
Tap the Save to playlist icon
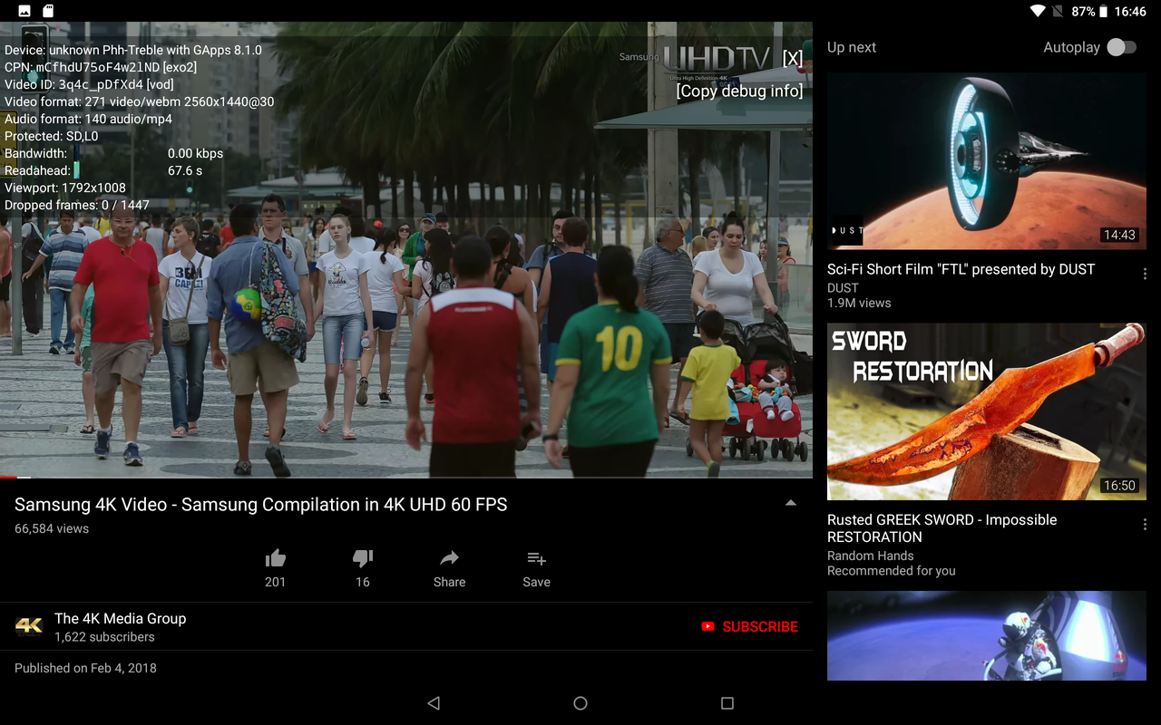(x=536, y=558)
